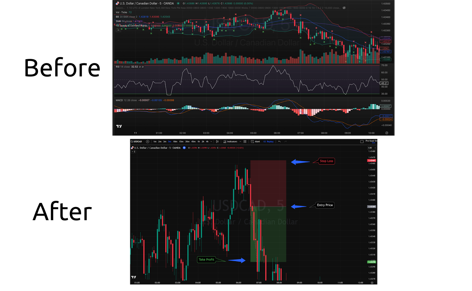Start the Replay mode
The width and height of the screenshot is (472, 291).
pyautogui.click(x=268, y=142)
